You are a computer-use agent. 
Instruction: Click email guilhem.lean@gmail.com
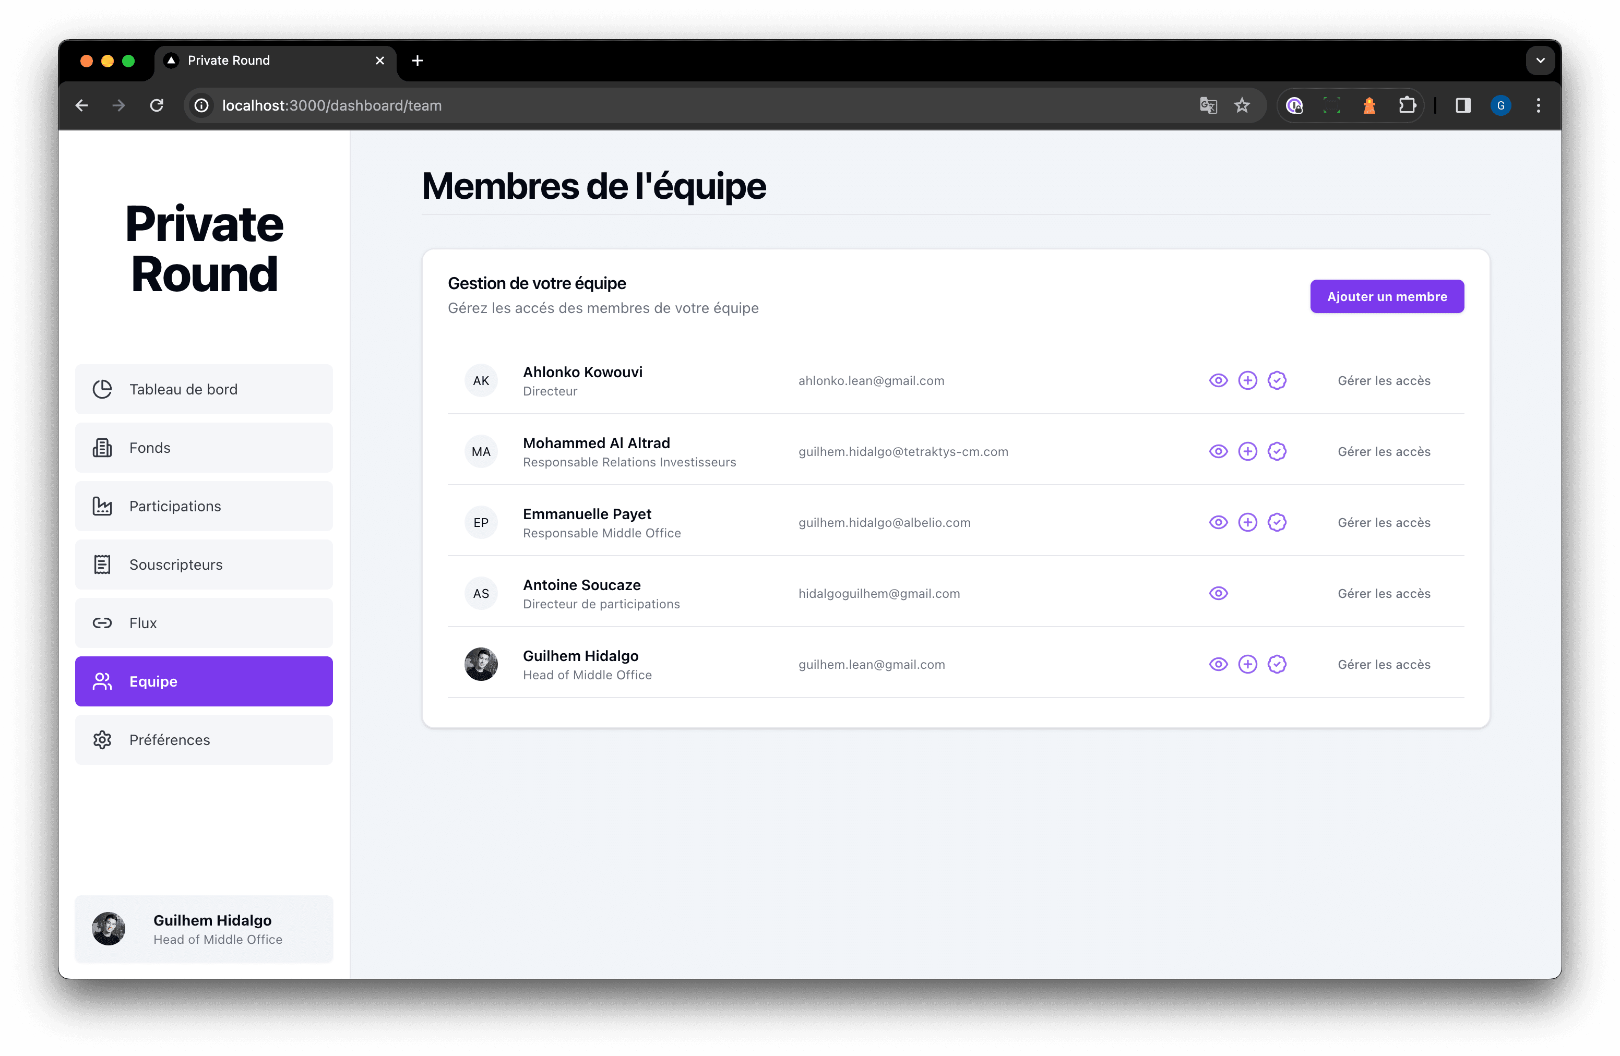871,664
